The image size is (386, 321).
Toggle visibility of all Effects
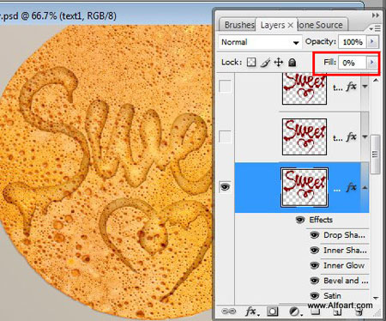coord(299,220)
